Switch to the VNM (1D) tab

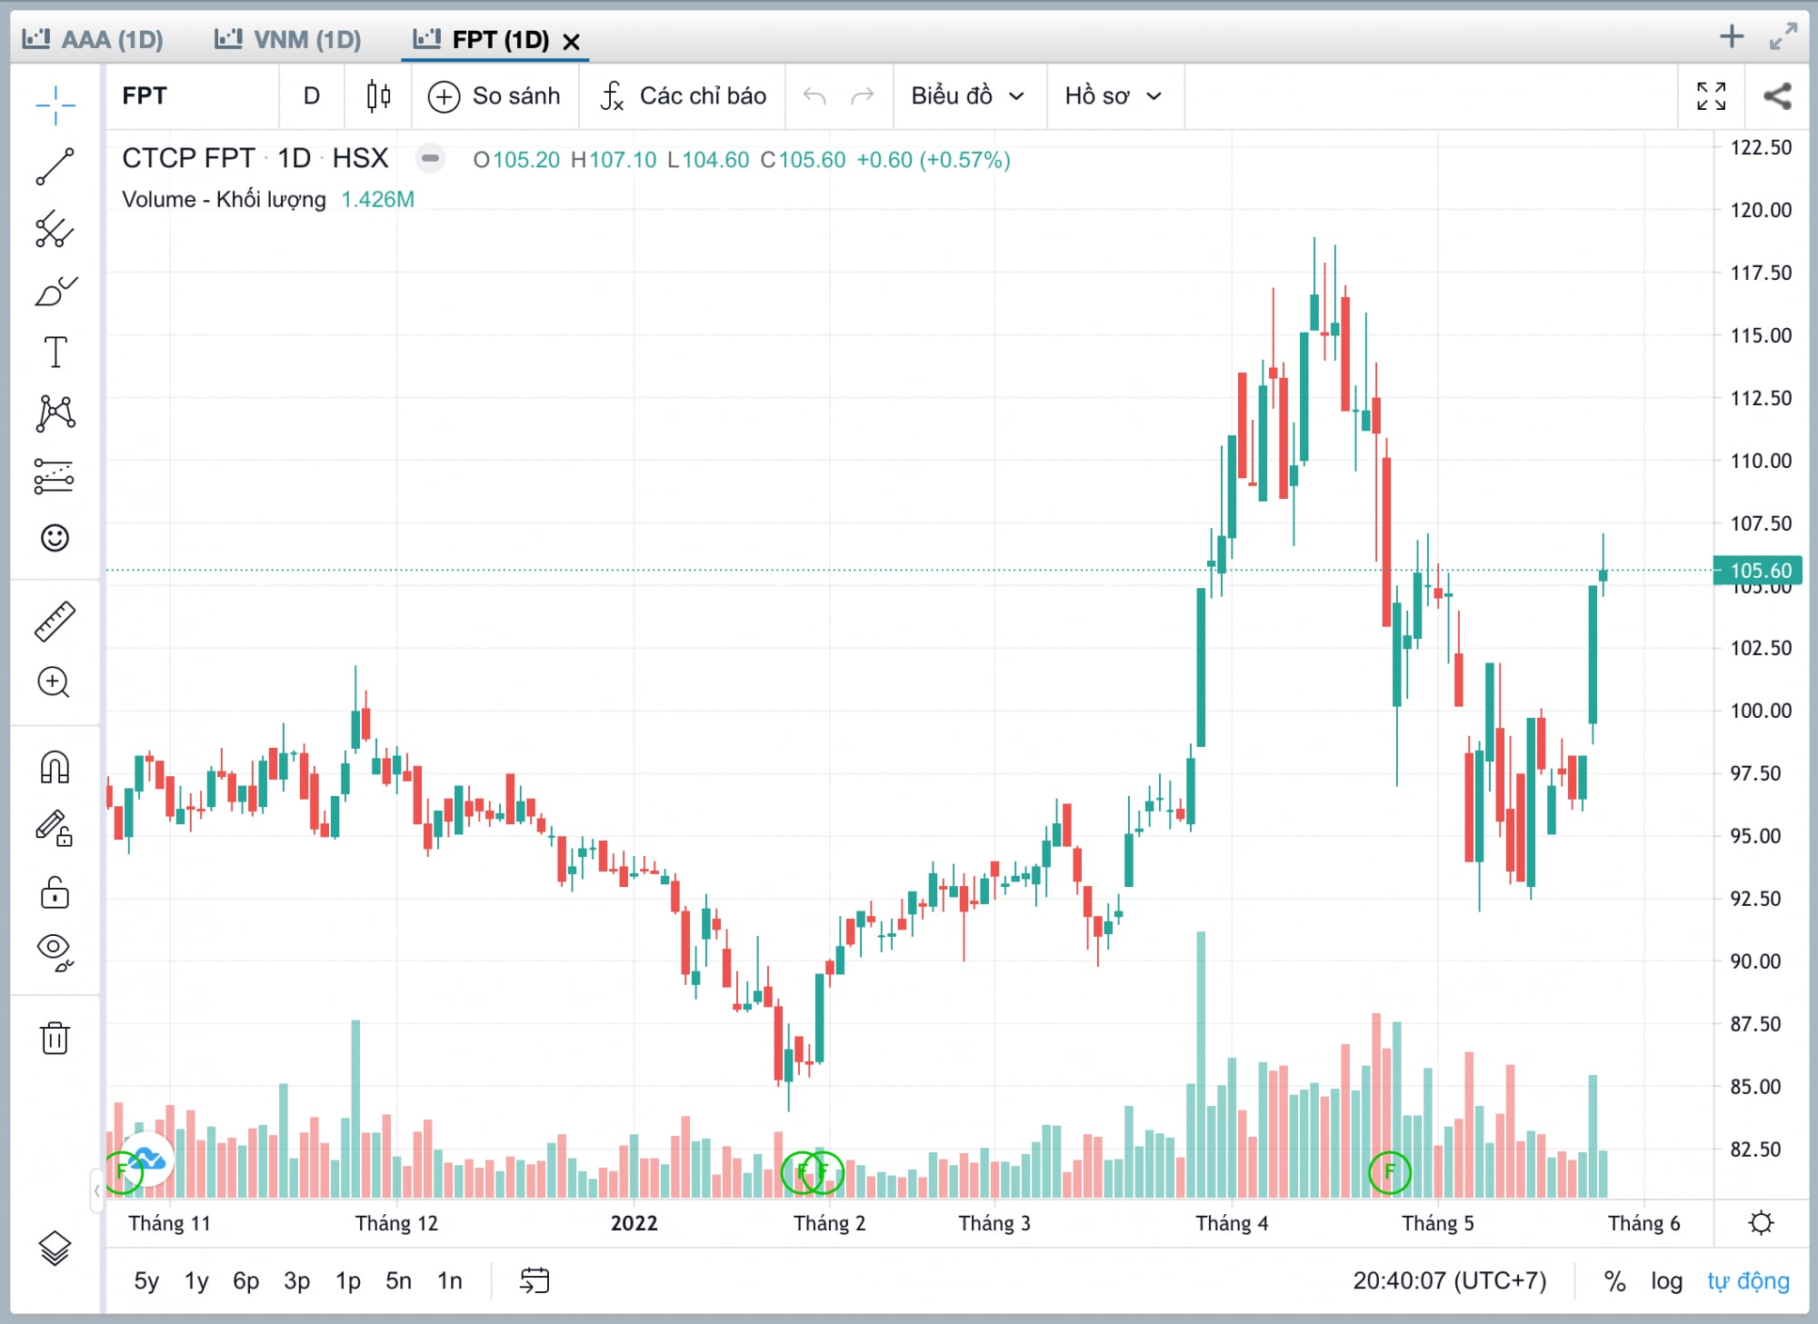point(288,39)
